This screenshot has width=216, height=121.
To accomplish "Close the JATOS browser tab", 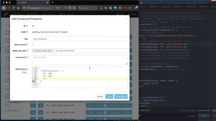I will pyautogui.click(x=47, y=2).
